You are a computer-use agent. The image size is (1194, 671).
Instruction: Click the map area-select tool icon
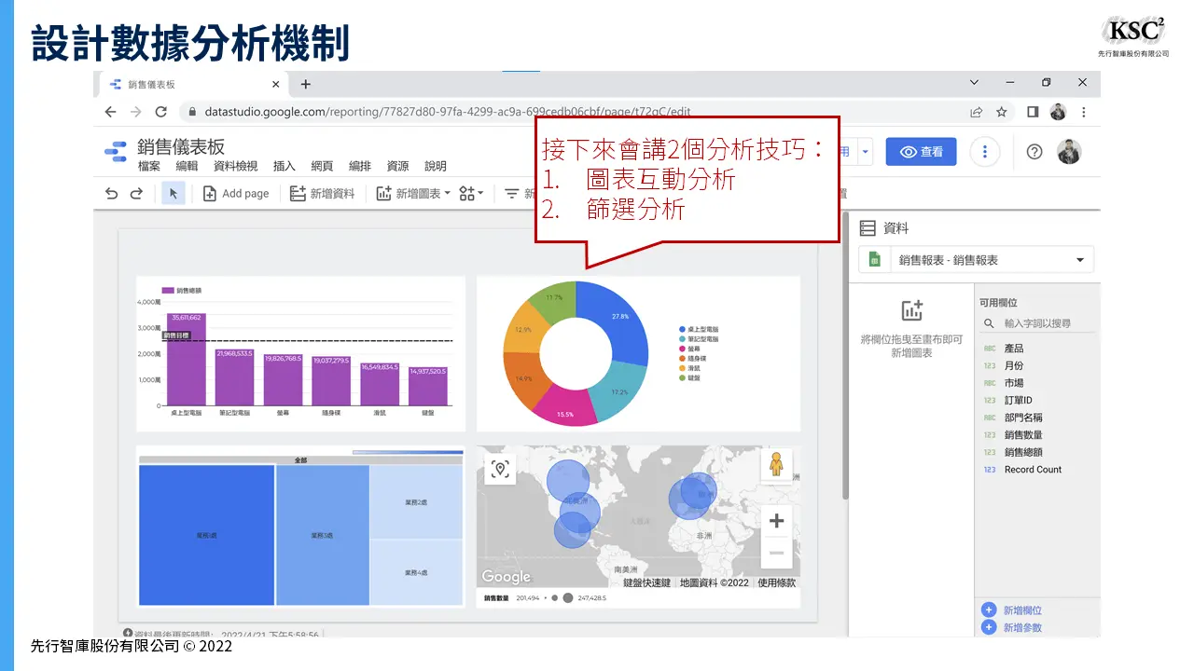[500, 469]
